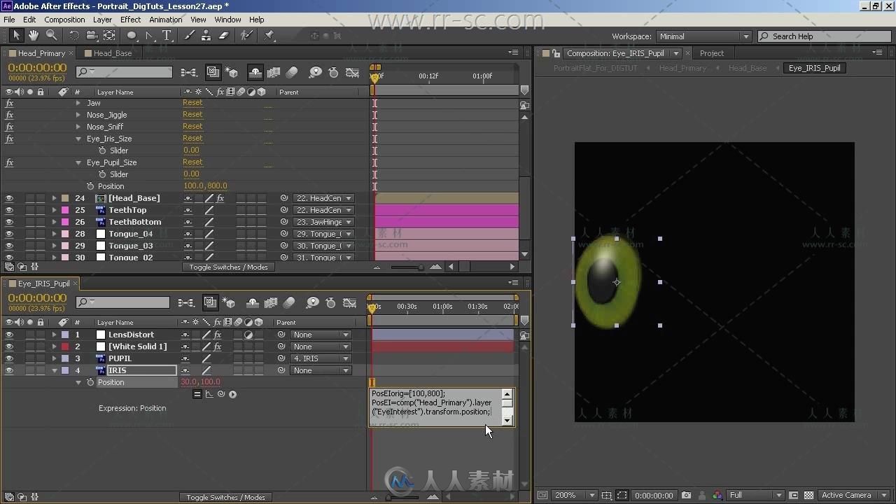Toggle Position stopwatch under IRIS layer
The width and height of the screenshot is (896, 504).
(x=90, y=382)
